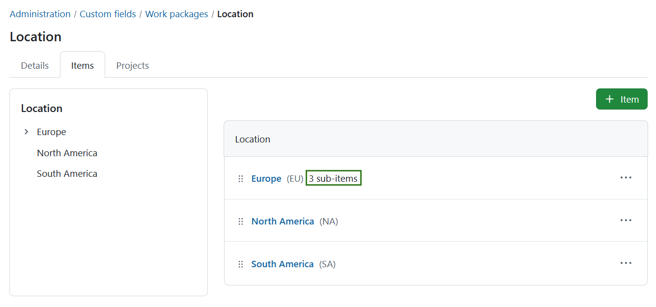The image size is (656, 307).
Task: Click the green + Item button
Action: pos(622,99)
